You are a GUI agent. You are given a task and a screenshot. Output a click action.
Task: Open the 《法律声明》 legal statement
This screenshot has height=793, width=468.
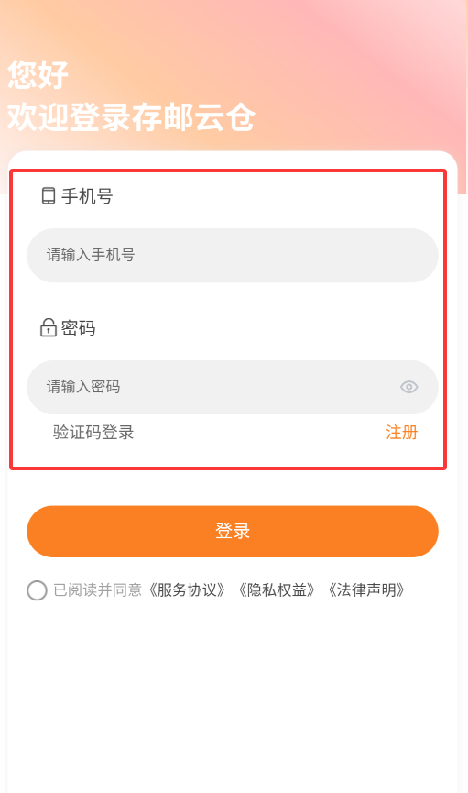click(x=366, y=590)
